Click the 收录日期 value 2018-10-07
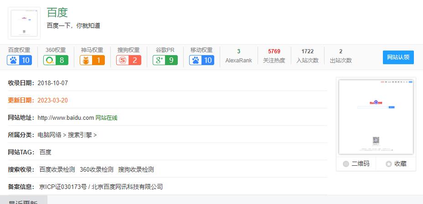This screenshot has width=423, height=204. pos(52,83)
